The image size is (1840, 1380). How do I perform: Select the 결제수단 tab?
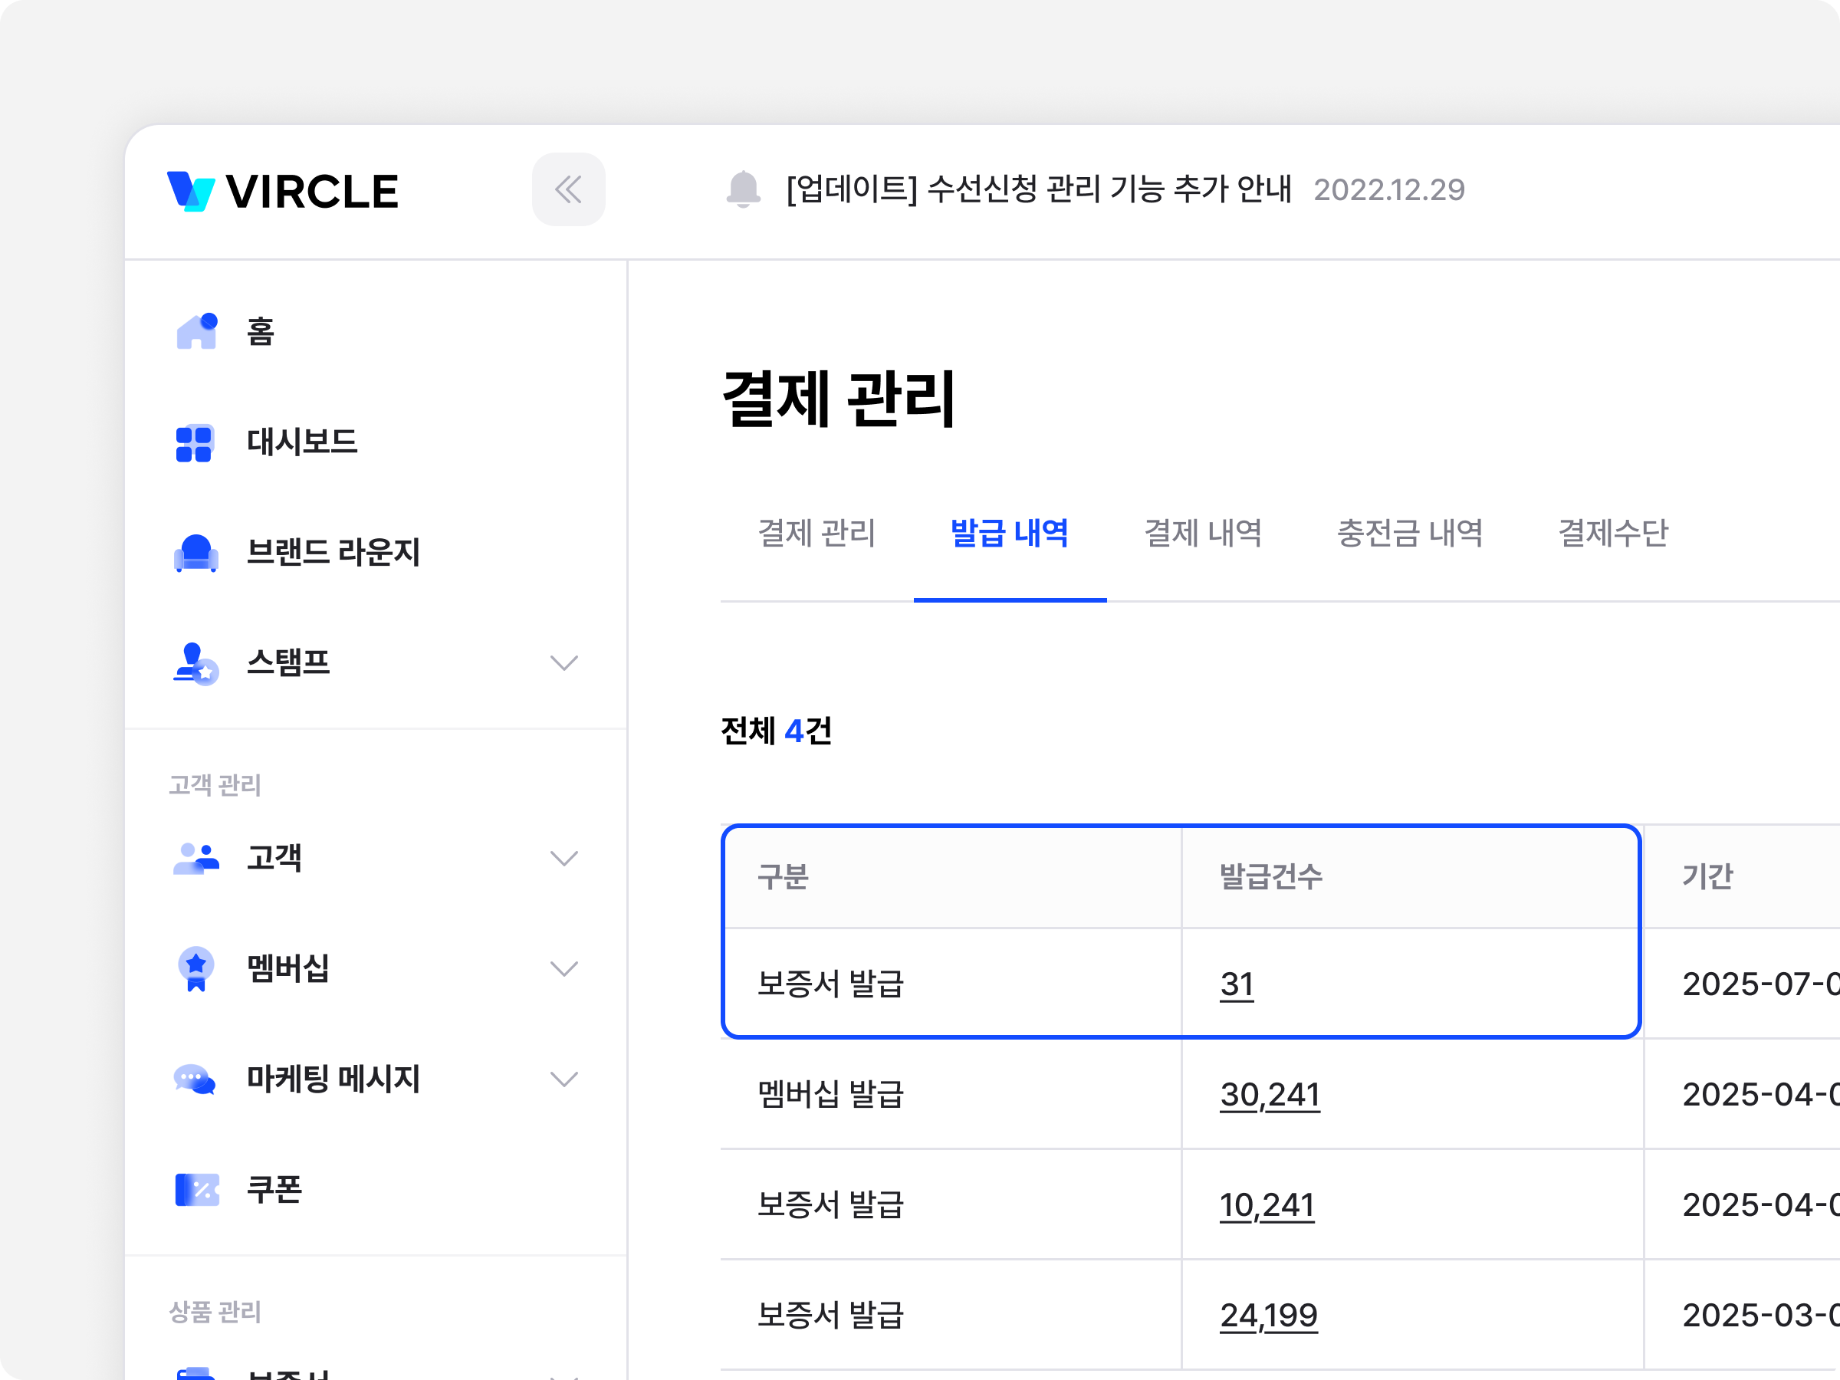[x=1613, y=533]
